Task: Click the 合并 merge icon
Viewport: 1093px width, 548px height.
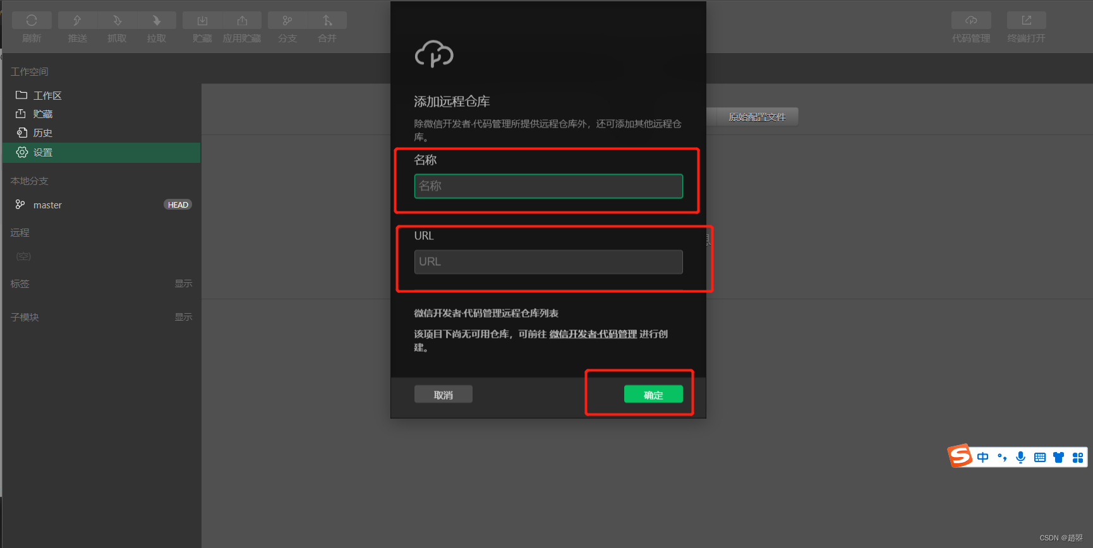Action: [327, 21]
